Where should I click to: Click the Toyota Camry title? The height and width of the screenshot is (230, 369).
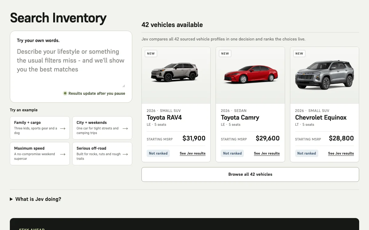240,117
